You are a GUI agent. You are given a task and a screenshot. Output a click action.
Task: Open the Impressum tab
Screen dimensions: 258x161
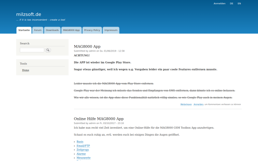coord(111,30)
